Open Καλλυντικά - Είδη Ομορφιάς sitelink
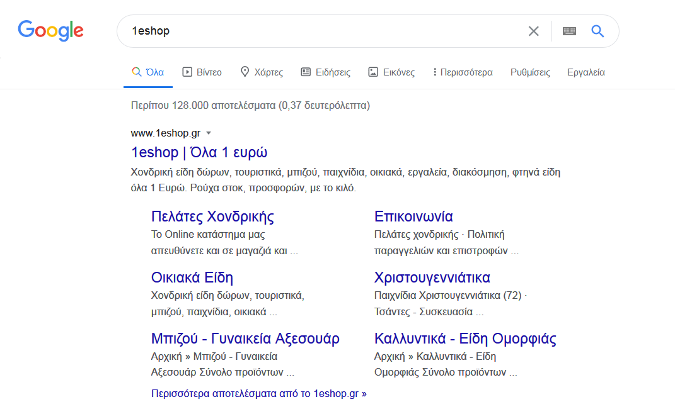This screenshot has width=675, height=414. point(465,338)
